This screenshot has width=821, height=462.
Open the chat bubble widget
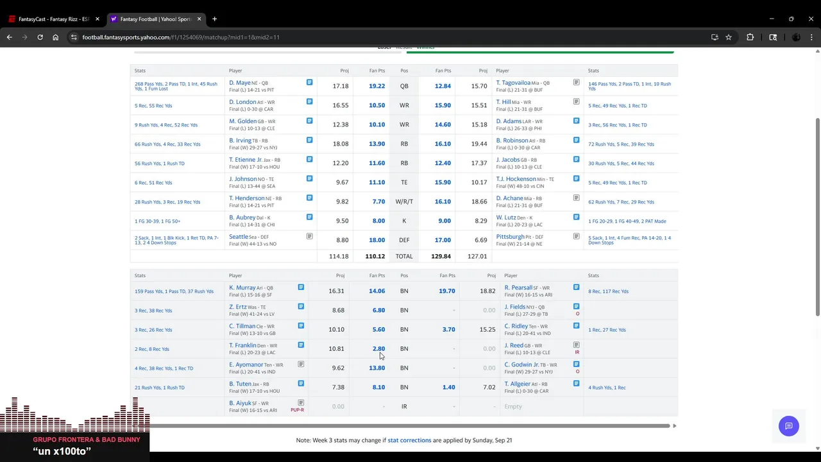[788, 426]
